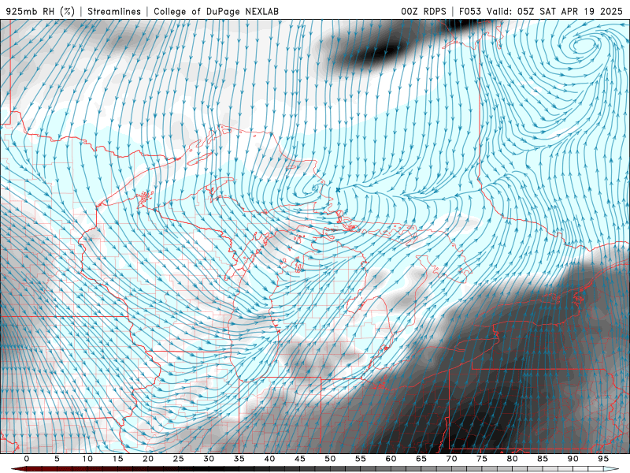The width and height of the screenshot is (630, 473).
Task: Click 'College of DuPage NEXLAB' text
Action: (x=216, y=11)
